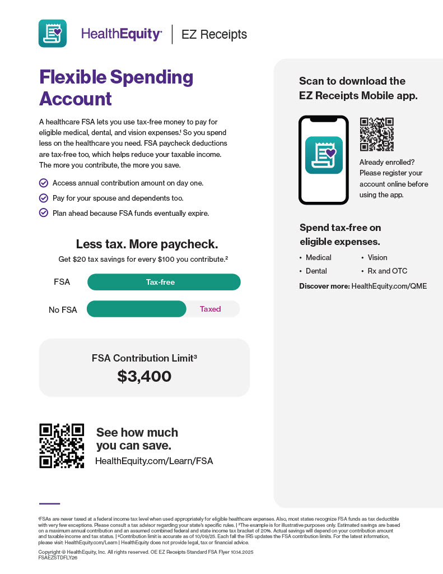Click the Taxed portion of No FSA bar
Screen dimensions: 443x574
coord(211,309)
